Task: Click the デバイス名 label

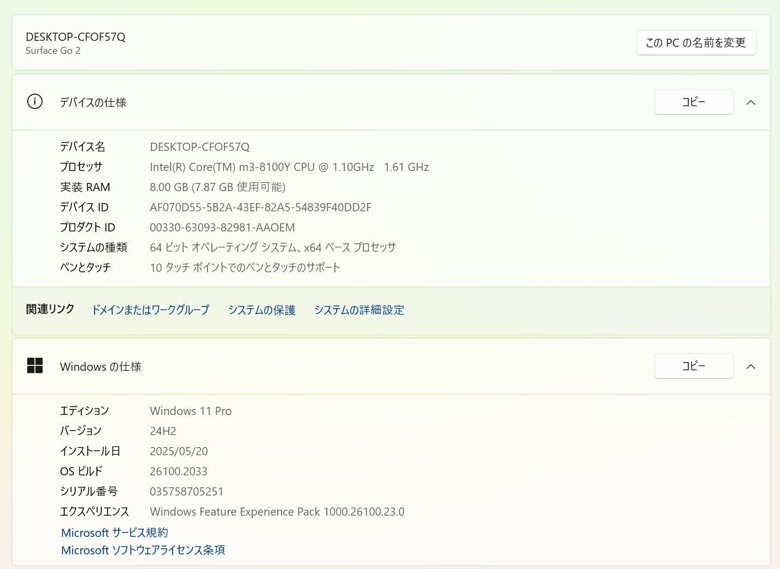Action: click(83, 146)
